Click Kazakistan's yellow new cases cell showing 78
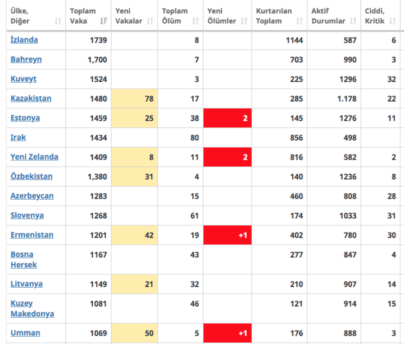Screen dimensions: 404x344 (135, 99)
